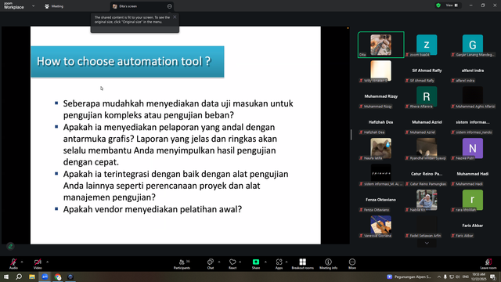Click the bullet 'Apakah vendor menyediakan pelatihan awal?'
The image size is (501, 282).
[153, 209]
